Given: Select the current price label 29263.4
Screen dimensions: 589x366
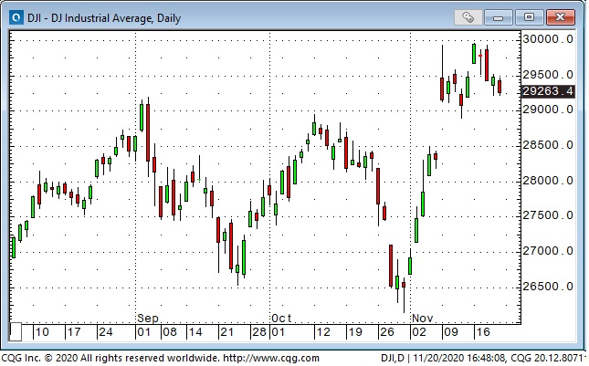Looking at the screenshot, I should pos(548,91).
